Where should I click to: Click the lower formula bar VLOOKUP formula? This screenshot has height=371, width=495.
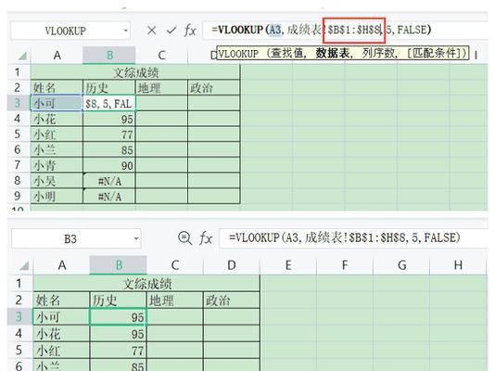point(345,237)
